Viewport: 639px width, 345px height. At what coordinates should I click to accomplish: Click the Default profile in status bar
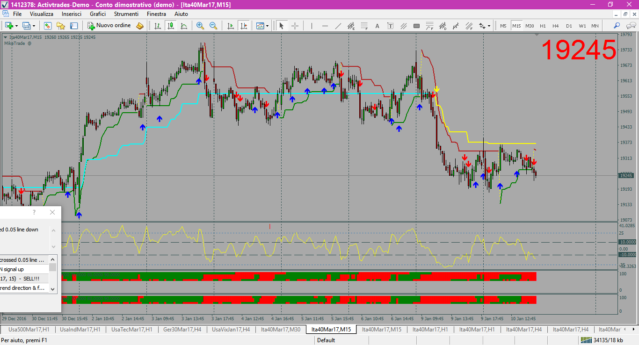click(x=326, y=340)
